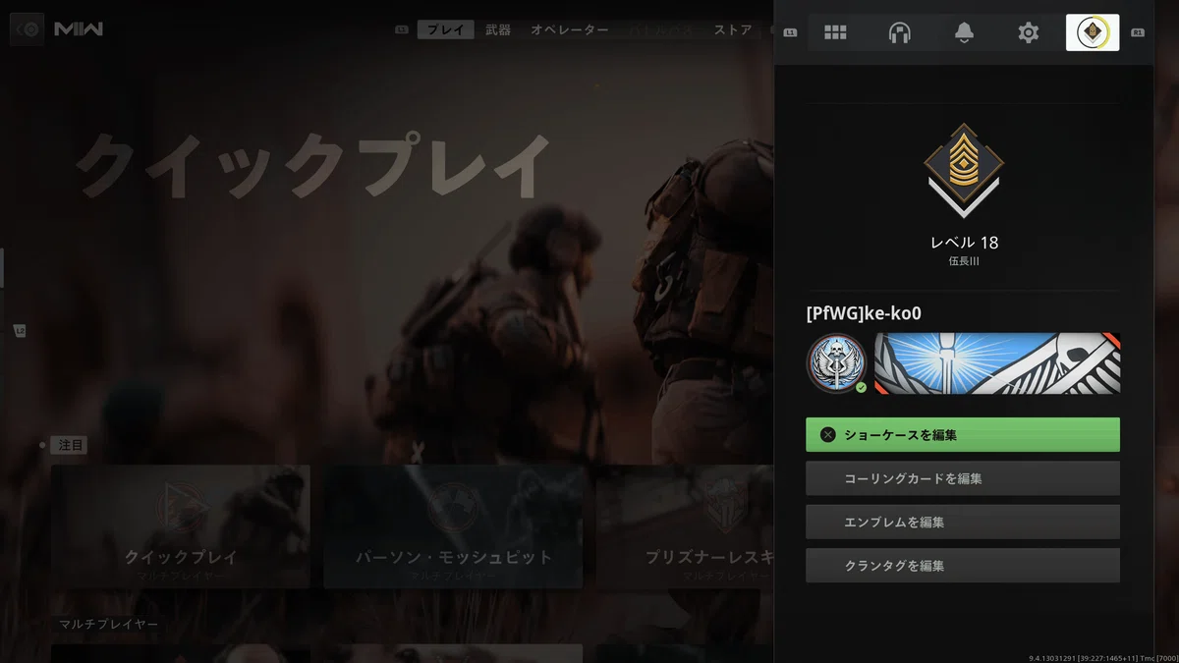Open the headset voice channel icon

tap(899, 32)
